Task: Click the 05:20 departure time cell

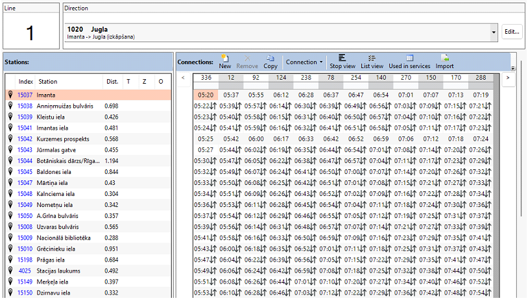Action: (x=206, y=95)
